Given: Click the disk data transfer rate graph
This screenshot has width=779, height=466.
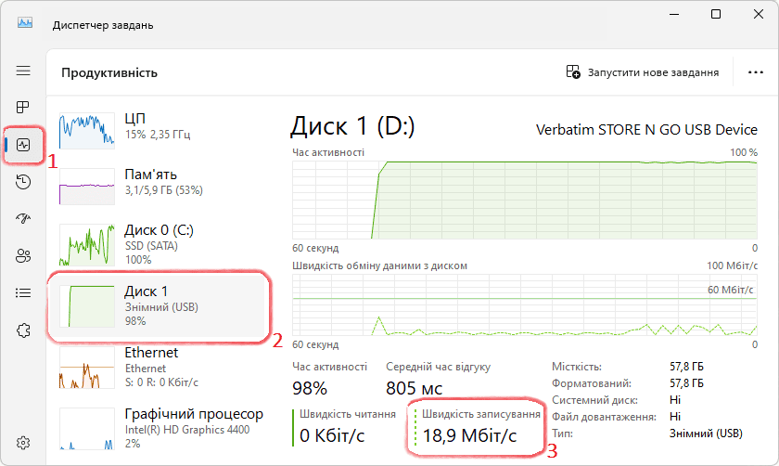Looking at the screenshot, I should point(526,304).
